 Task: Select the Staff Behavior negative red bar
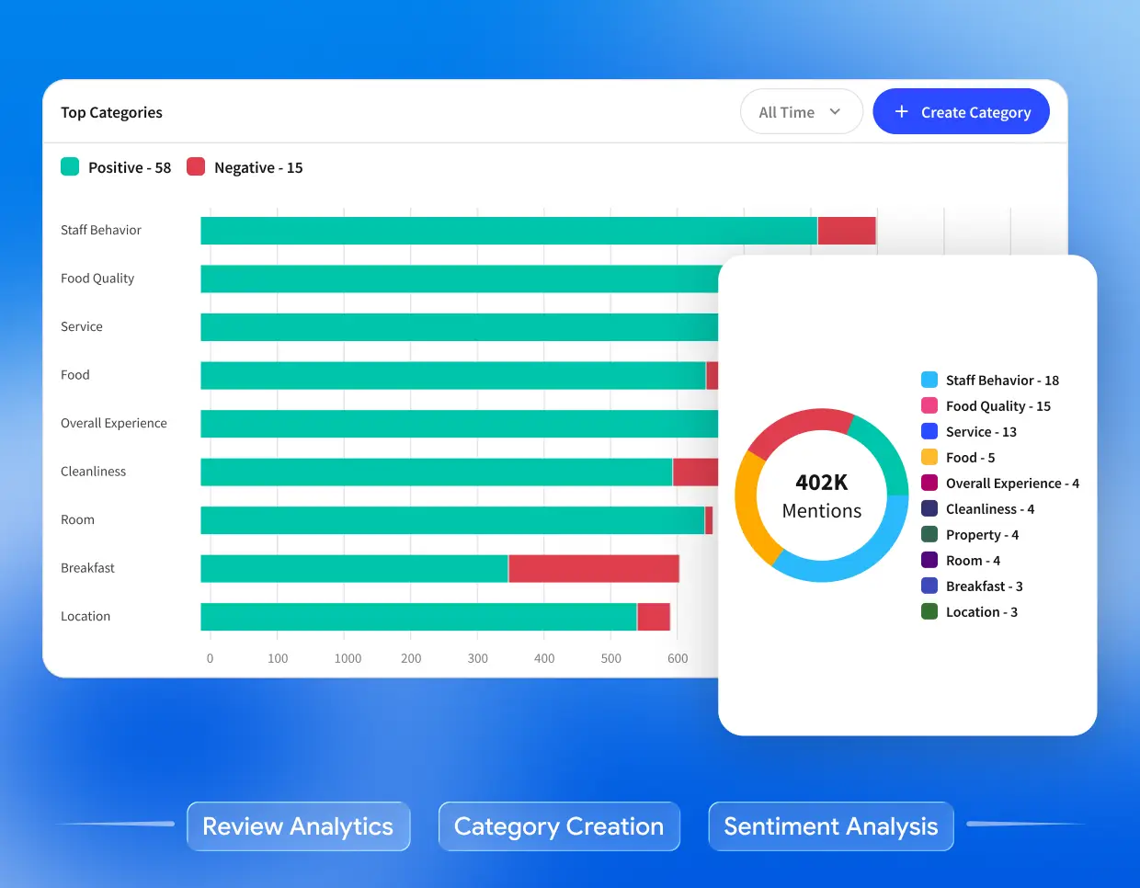[x=847, y=231]
